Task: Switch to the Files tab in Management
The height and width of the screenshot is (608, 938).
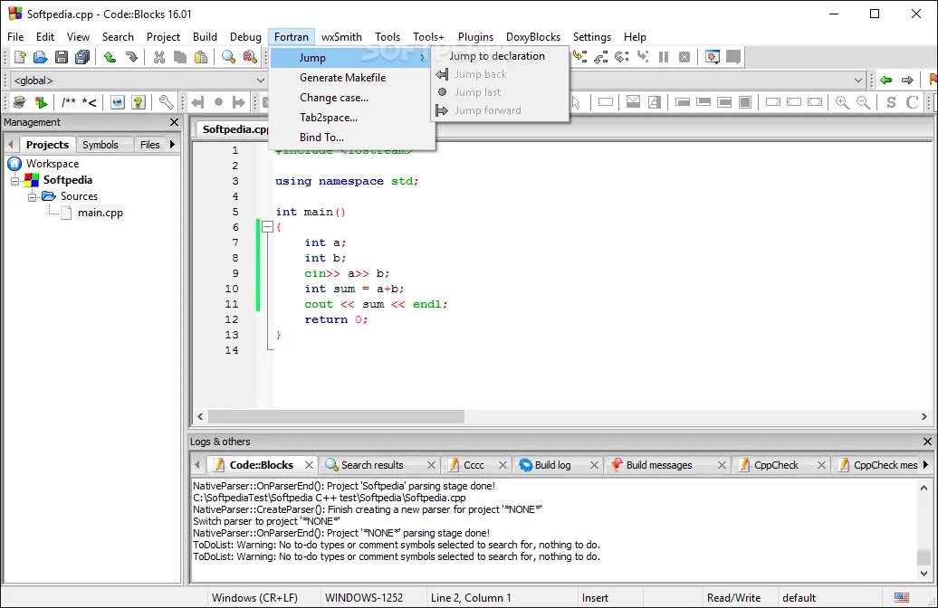Action: (x=149, y=145)
